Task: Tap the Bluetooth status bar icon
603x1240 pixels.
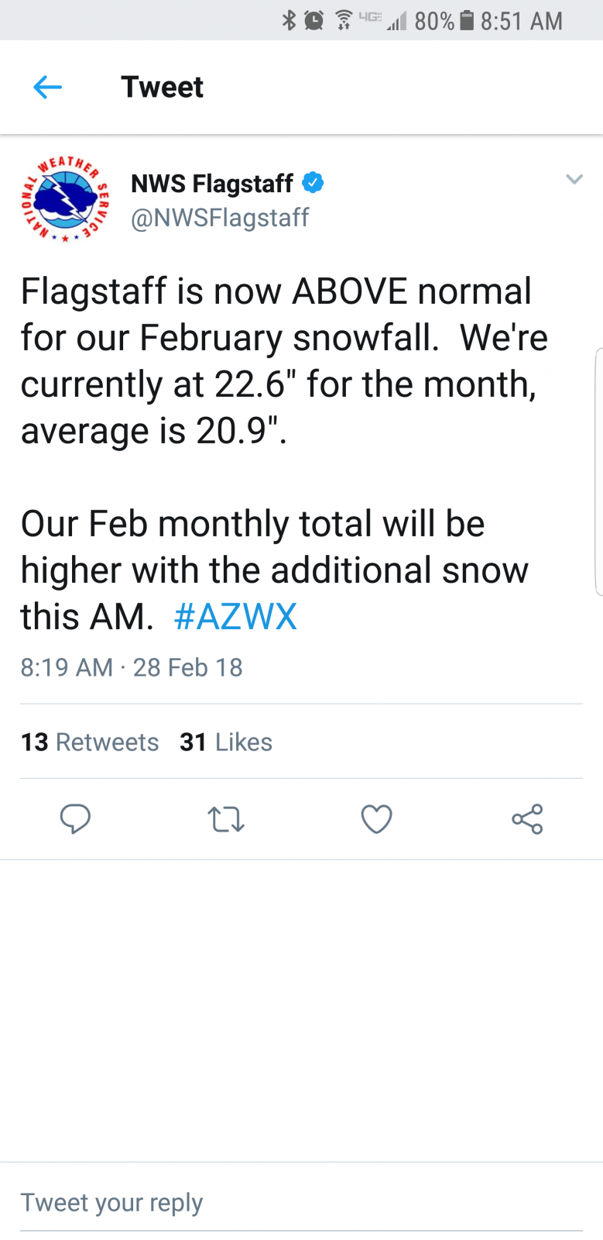Action: tap(289, 20)
